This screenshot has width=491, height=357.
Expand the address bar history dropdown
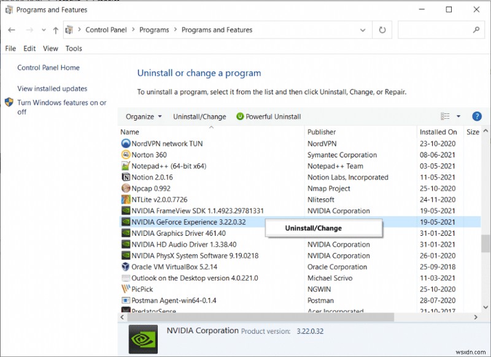point(363,29)
